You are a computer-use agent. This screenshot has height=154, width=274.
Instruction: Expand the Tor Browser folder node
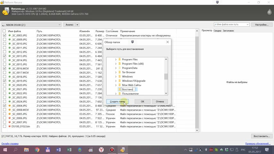click(x=116, y=72)
